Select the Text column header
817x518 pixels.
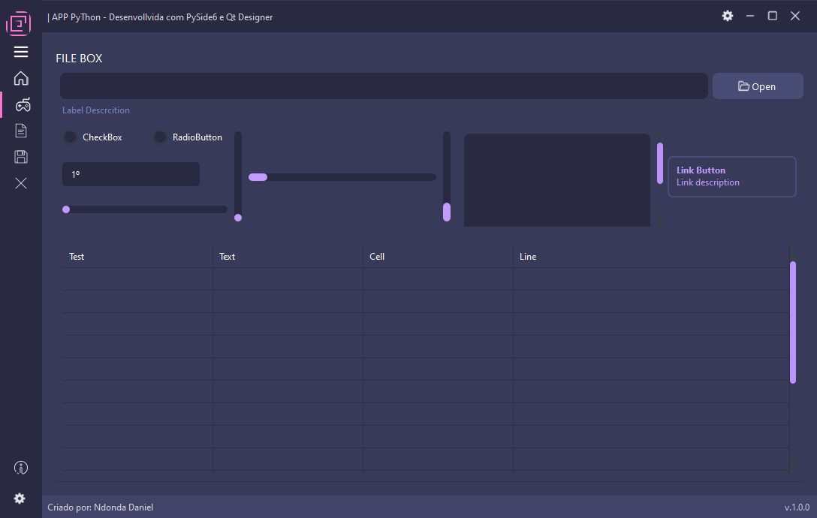[288, 257]
